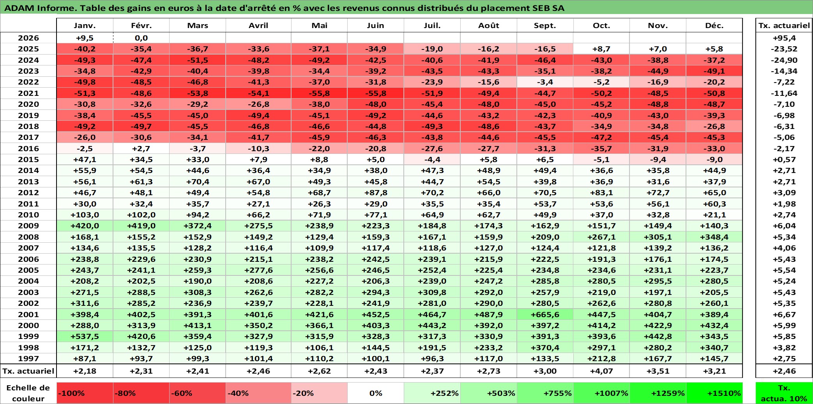Select the Févr. column header
Image resolution: width=813 pixels, height=404 pixels.
coord(141,25)
